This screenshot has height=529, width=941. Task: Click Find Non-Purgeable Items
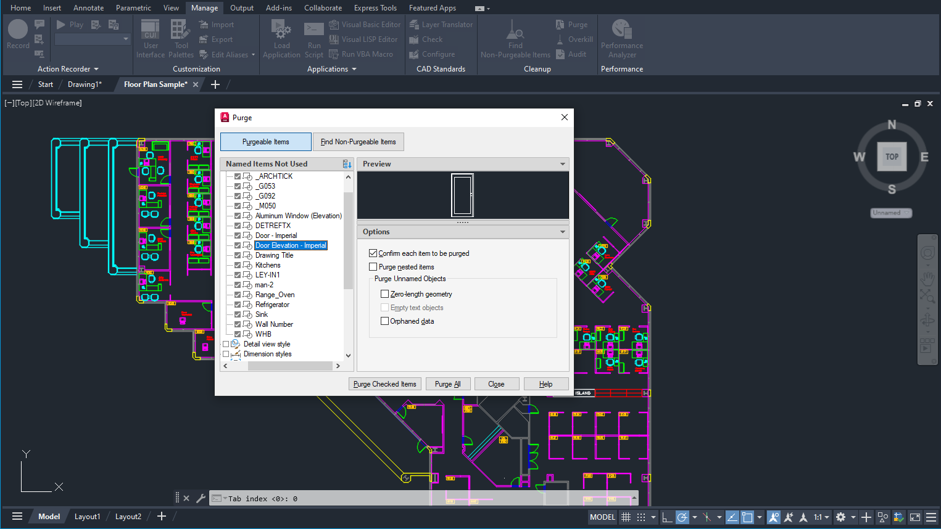tap(358, 141)
